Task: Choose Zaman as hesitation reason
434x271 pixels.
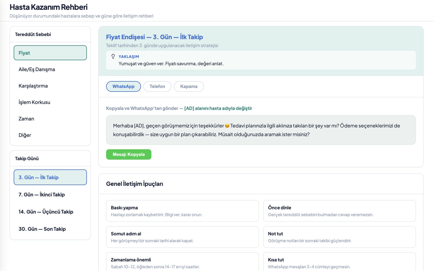Action: pyautogui.click(x=50, y=119)
